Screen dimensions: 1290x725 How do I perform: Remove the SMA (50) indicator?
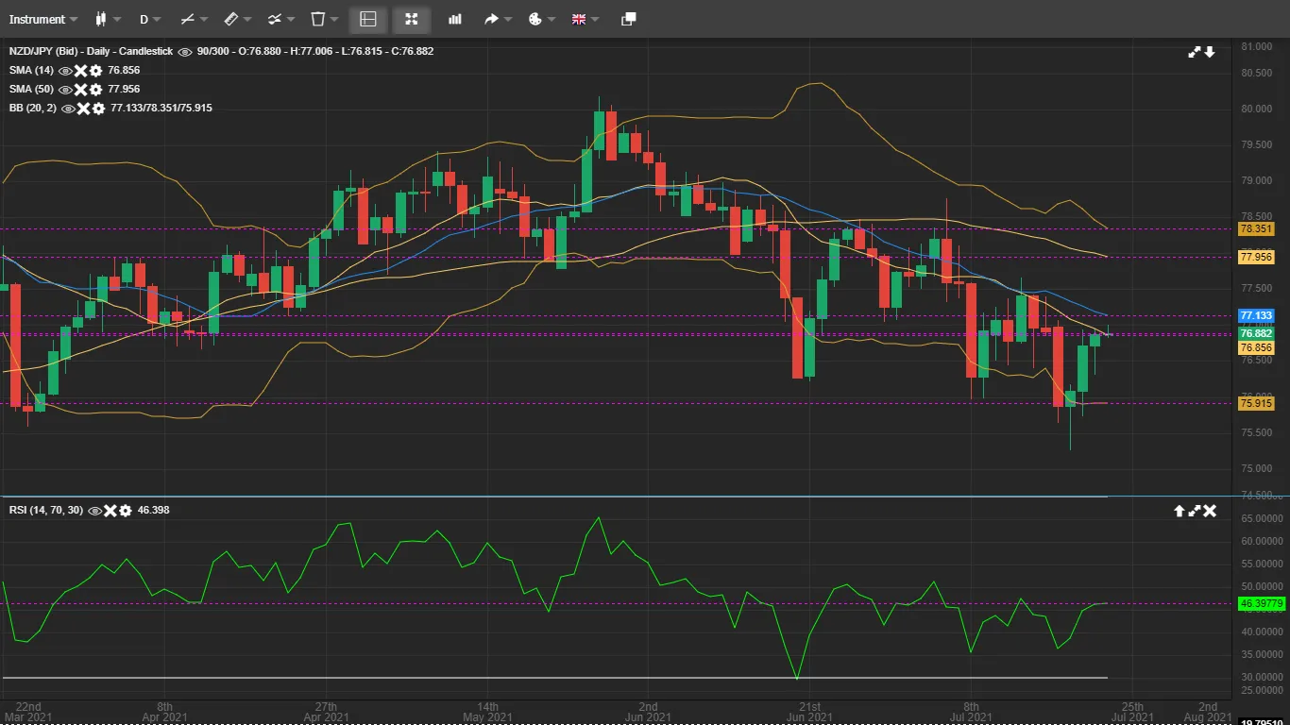81,90
